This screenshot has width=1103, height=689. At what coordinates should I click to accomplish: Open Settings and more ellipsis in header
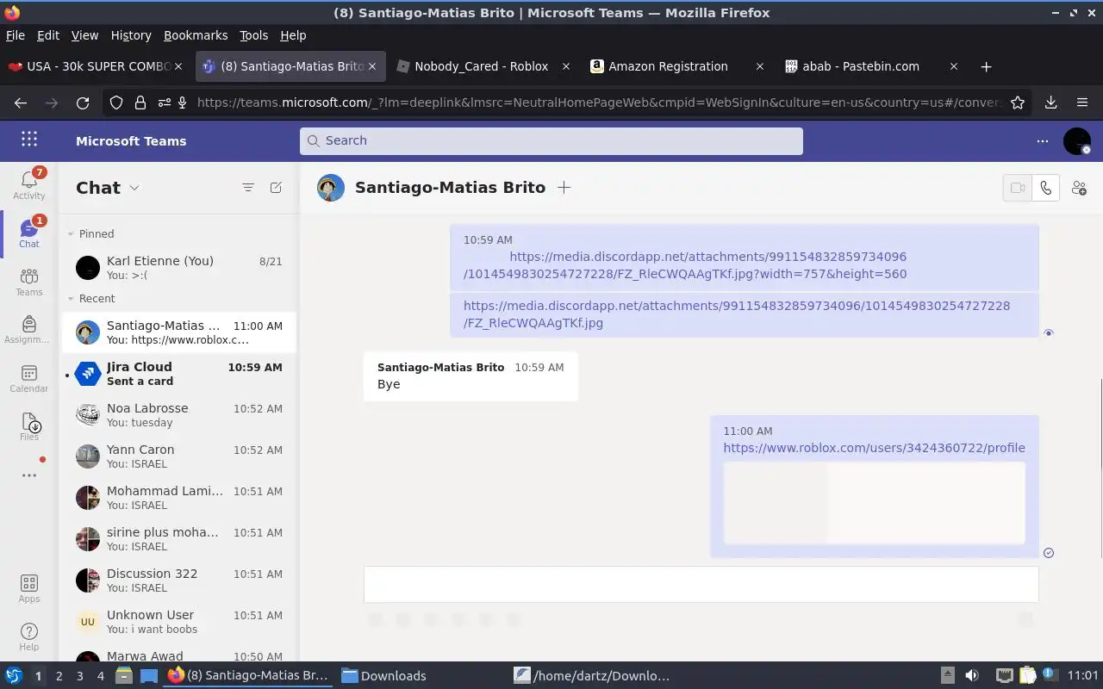[1043, 140]
